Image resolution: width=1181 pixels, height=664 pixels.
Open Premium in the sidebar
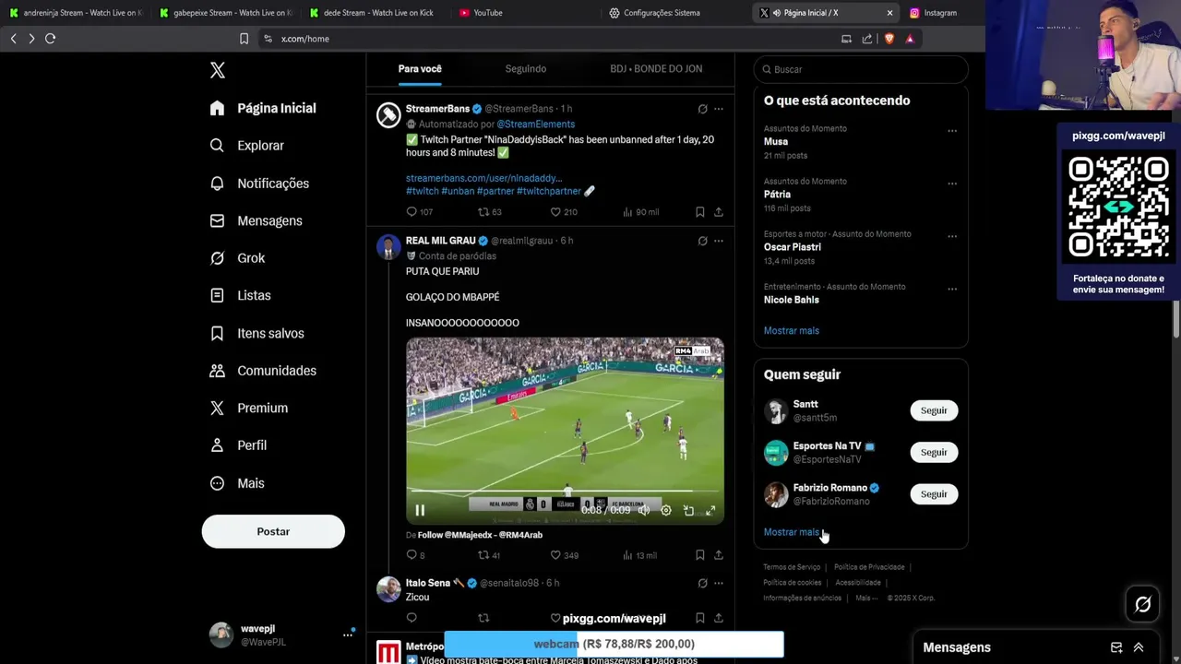248,408
